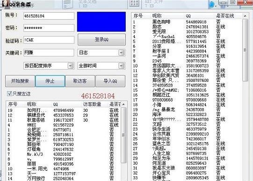Select right row 我是灰太狼

(x=187, y=168)
